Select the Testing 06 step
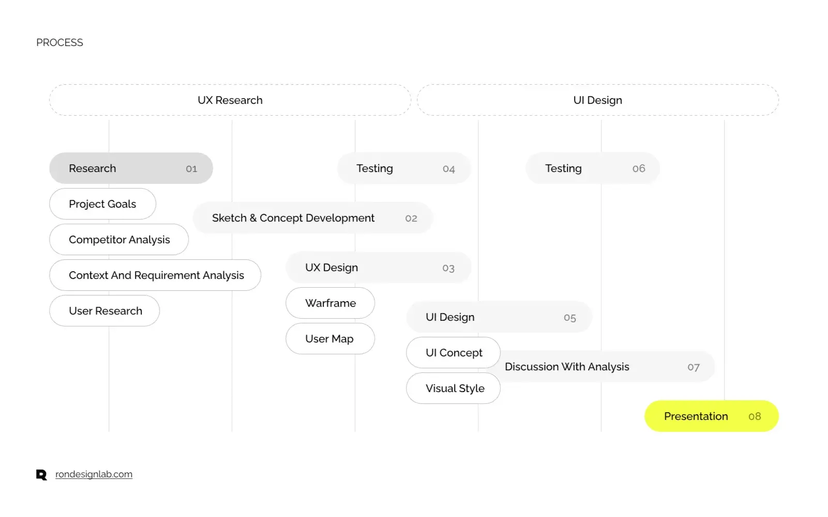 point(593,168)
